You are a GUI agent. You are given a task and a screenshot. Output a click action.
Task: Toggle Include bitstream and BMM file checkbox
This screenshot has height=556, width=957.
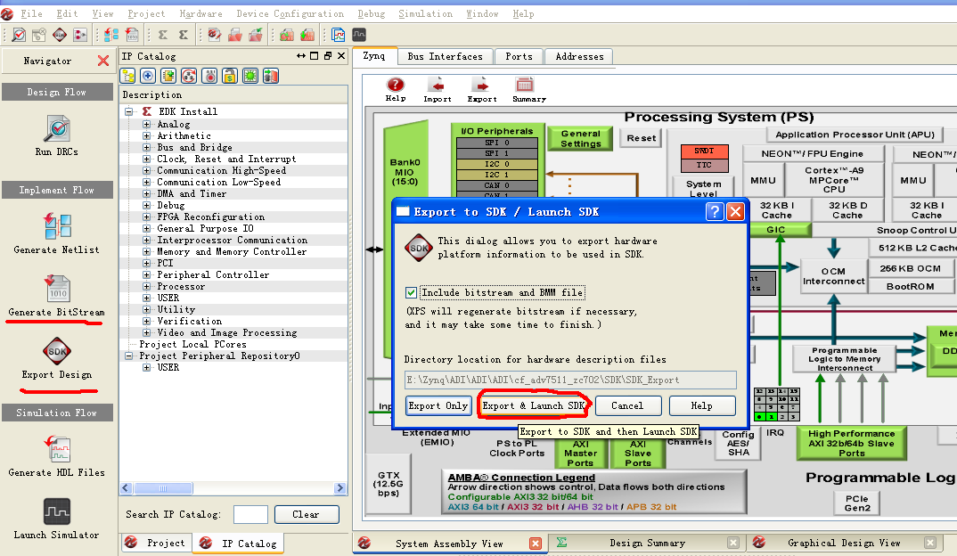[412, 293]
